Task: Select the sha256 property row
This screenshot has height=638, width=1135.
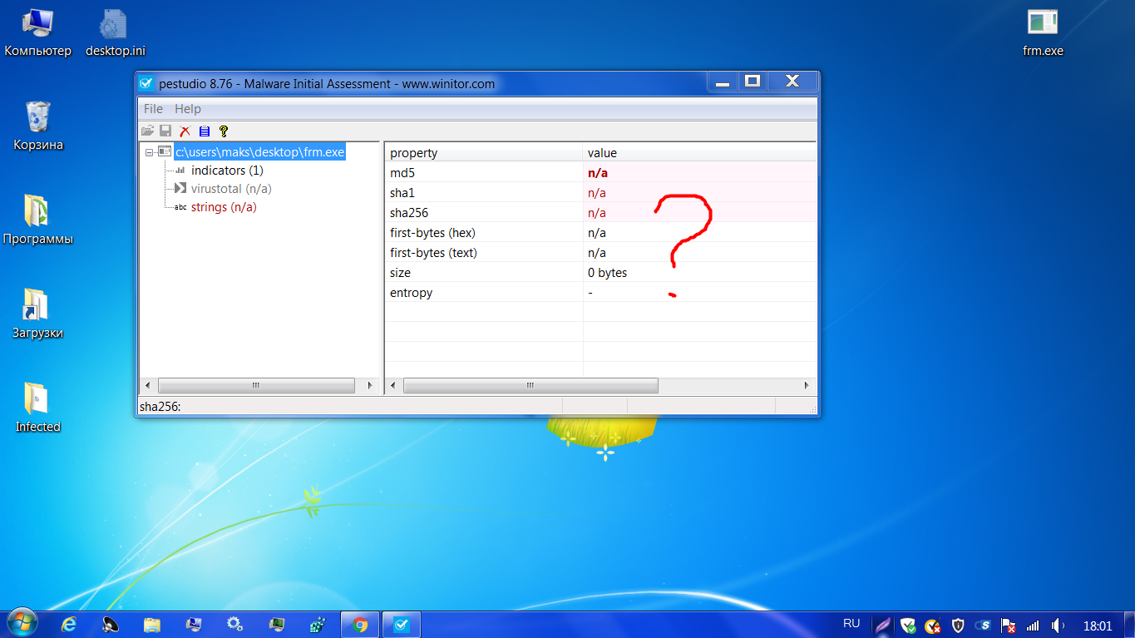Action: click(600, 213)
